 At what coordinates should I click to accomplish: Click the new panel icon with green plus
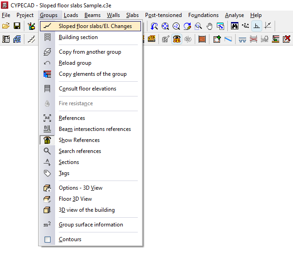click(217, 39)
